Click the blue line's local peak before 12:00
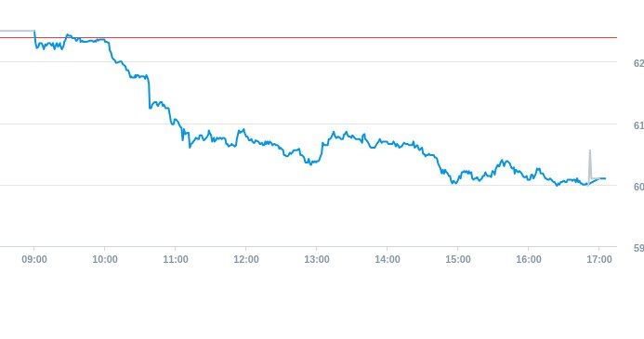644x339 pixels. [243, 130]
